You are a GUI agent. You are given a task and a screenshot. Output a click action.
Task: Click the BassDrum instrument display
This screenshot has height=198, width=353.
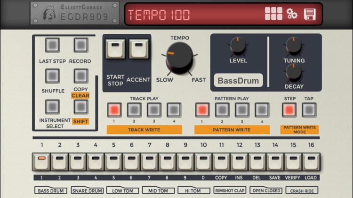point(239,80)
